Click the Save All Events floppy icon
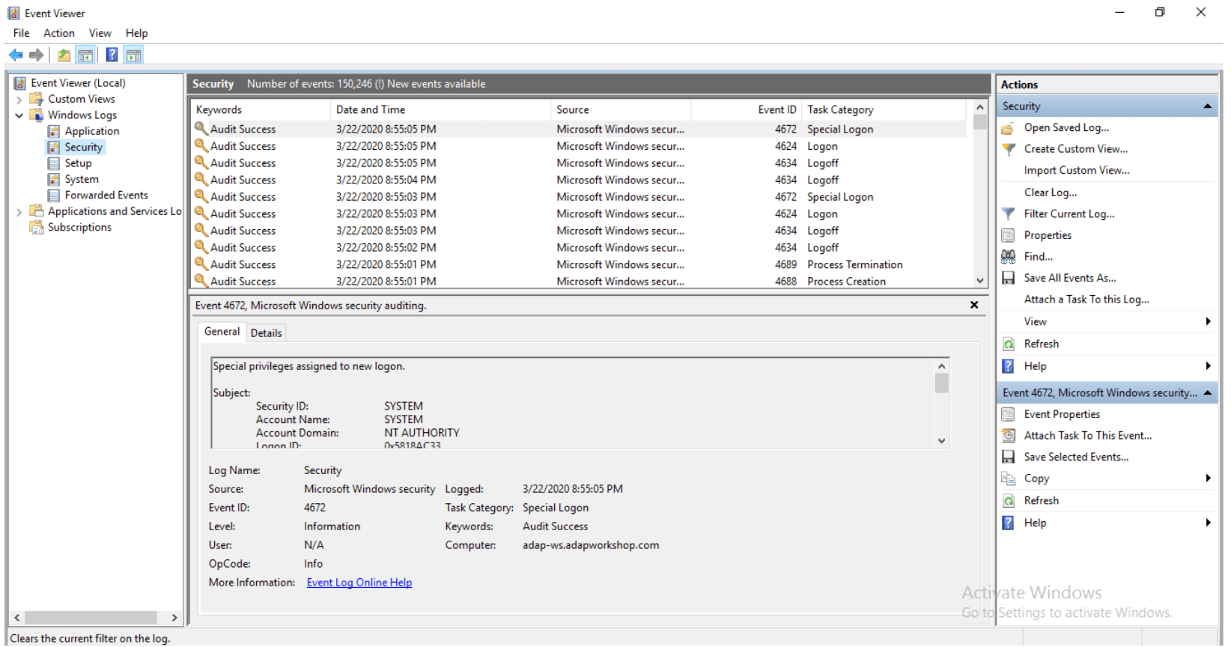The image size is (1231, 647). click(1008, 278)
